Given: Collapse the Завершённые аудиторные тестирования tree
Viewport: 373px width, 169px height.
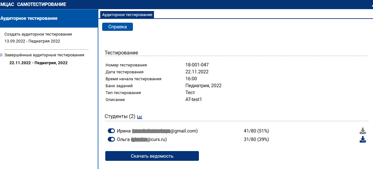Looking at the screenshot, I should (1, 55).
